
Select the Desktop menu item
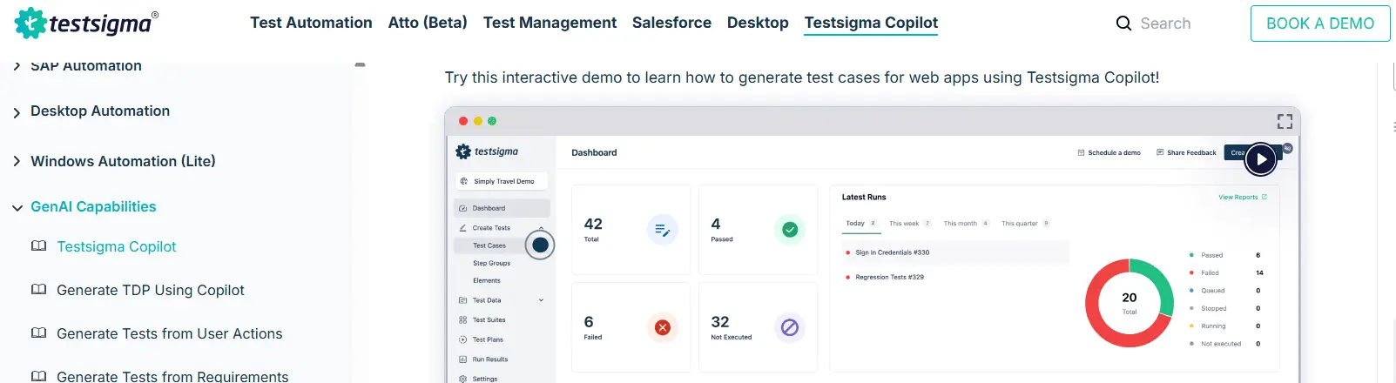758,23
